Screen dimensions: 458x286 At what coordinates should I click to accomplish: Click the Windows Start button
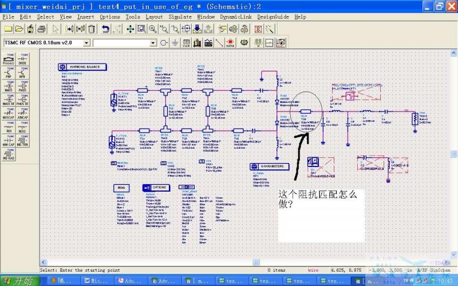[x=20, y=281]
